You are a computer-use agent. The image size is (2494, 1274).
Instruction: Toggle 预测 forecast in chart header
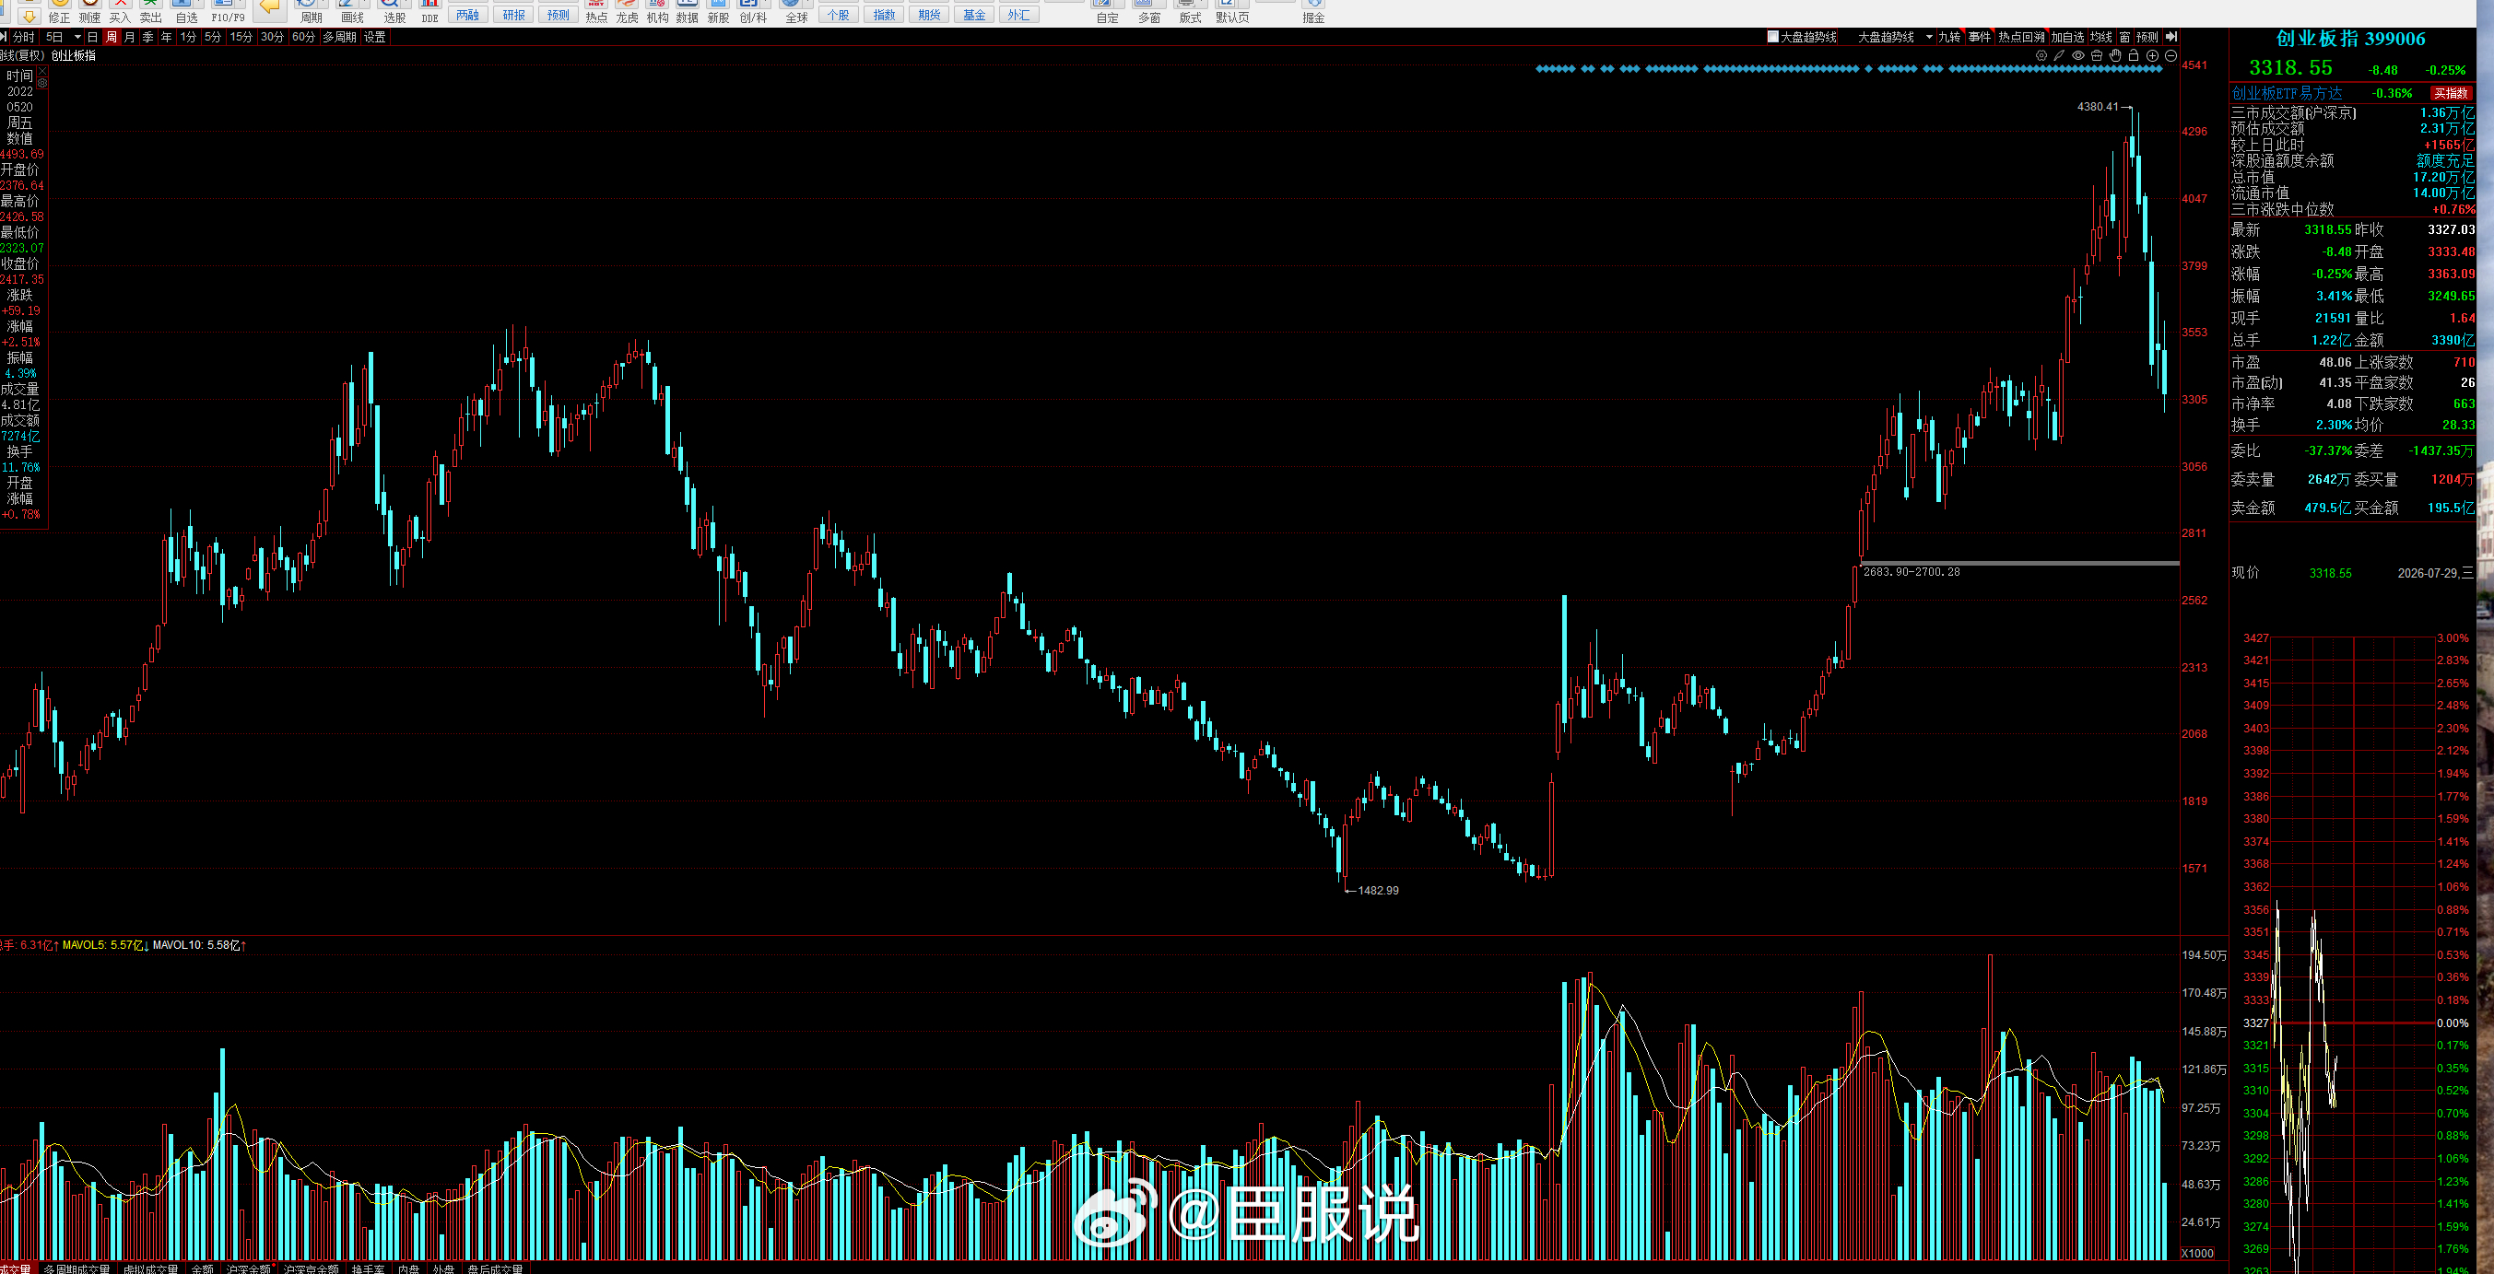click(x=2147, y=37)
